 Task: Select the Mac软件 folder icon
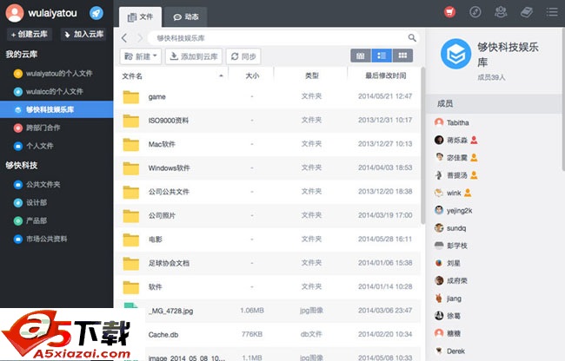(130, 145)
